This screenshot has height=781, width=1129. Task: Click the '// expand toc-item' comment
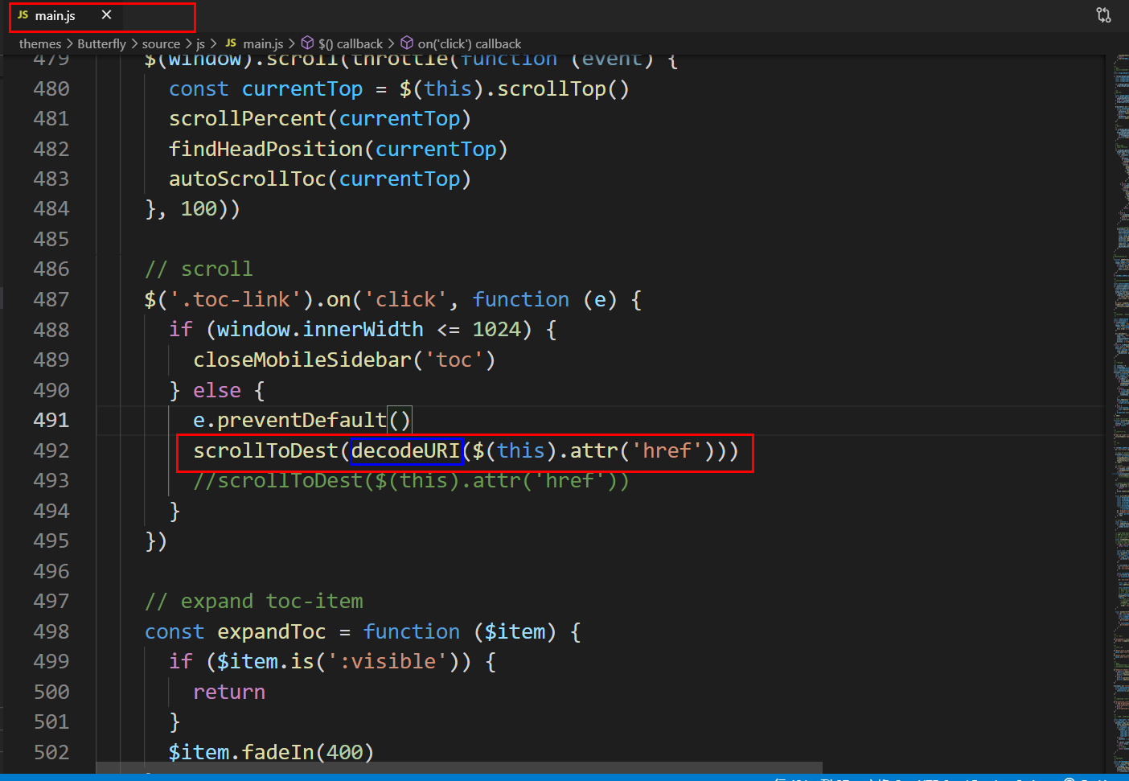coord(254,601)
